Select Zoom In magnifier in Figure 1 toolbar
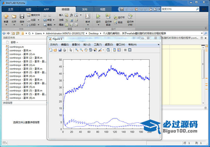Viewport: 210px width, 147px height. pyautogui.click(x=77, y=50)
